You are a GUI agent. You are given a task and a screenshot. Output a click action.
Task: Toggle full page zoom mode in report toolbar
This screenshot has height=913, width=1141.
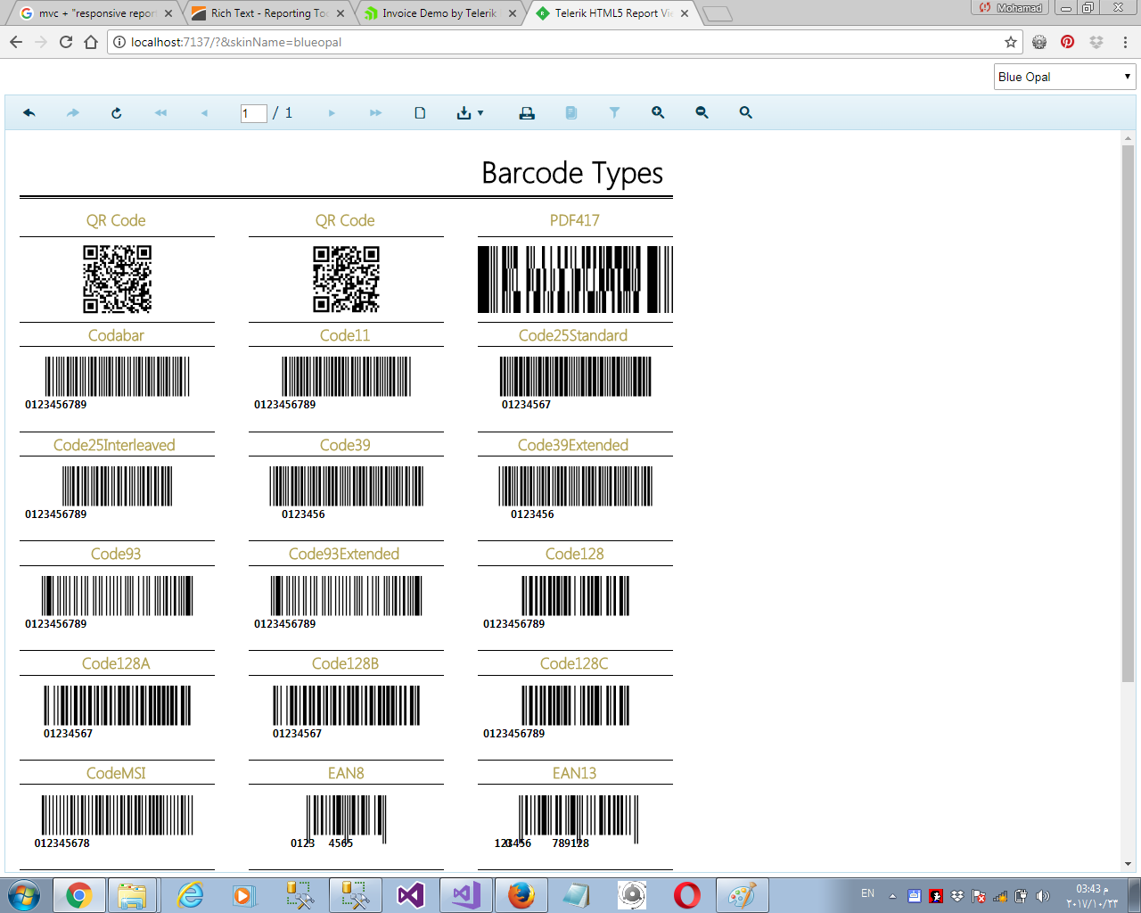point(745,113)
